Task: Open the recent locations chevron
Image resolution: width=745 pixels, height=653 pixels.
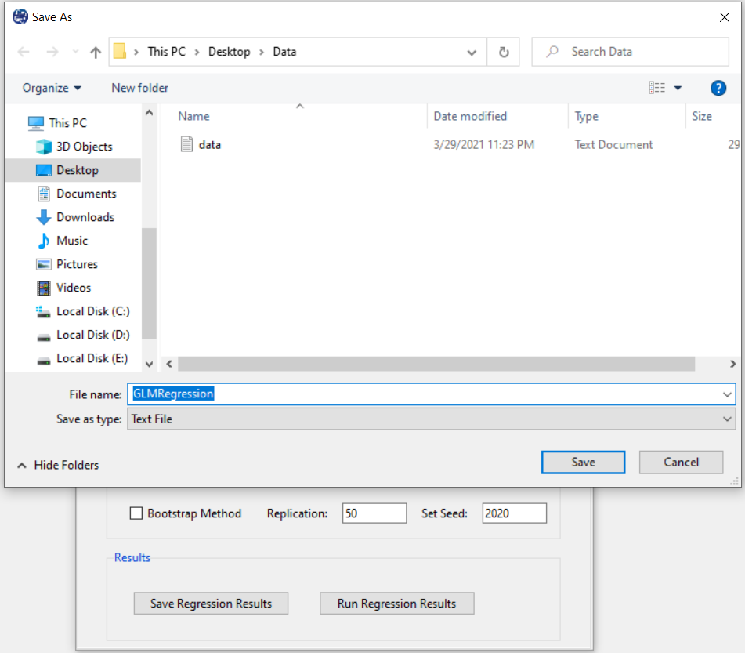Action: tap(75, 52)
